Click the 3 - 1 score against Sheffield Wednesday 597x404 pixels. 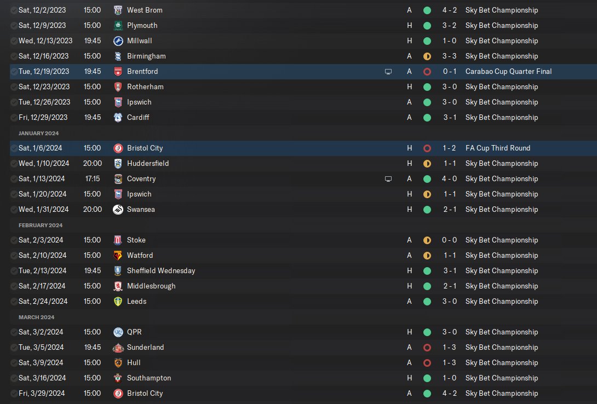(450, 271)
